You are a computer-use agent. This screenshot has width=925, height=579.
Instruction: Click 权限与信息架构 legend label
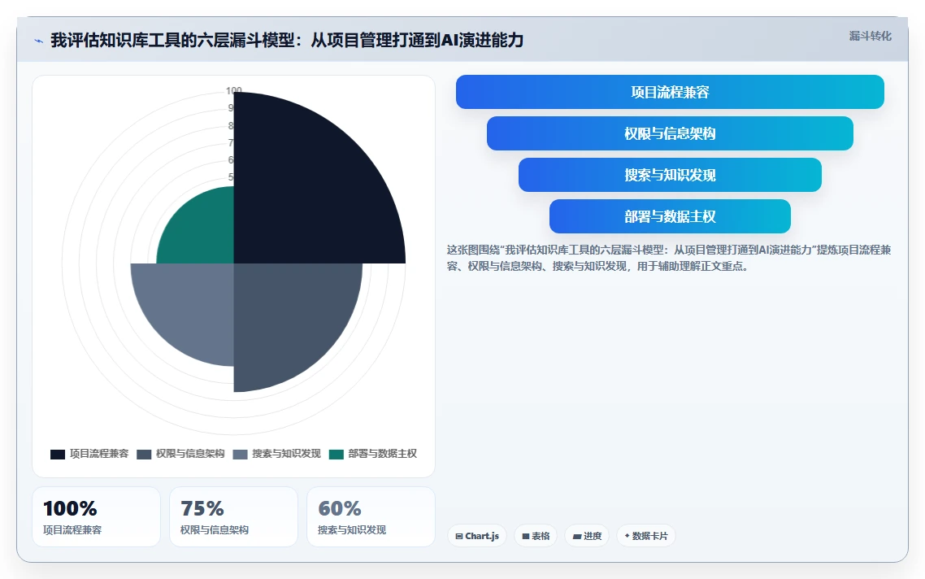click(x=190, y=453)
